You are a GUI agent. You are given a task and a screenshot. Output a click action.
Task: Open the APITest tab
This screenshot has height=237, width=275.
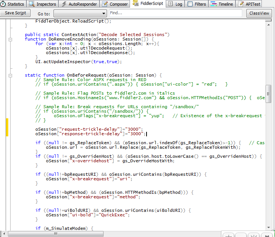point(249,4)
